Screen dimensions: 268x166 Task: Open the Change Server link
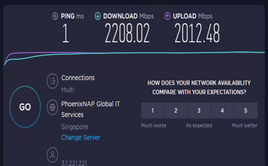click(x=81, y=138)
